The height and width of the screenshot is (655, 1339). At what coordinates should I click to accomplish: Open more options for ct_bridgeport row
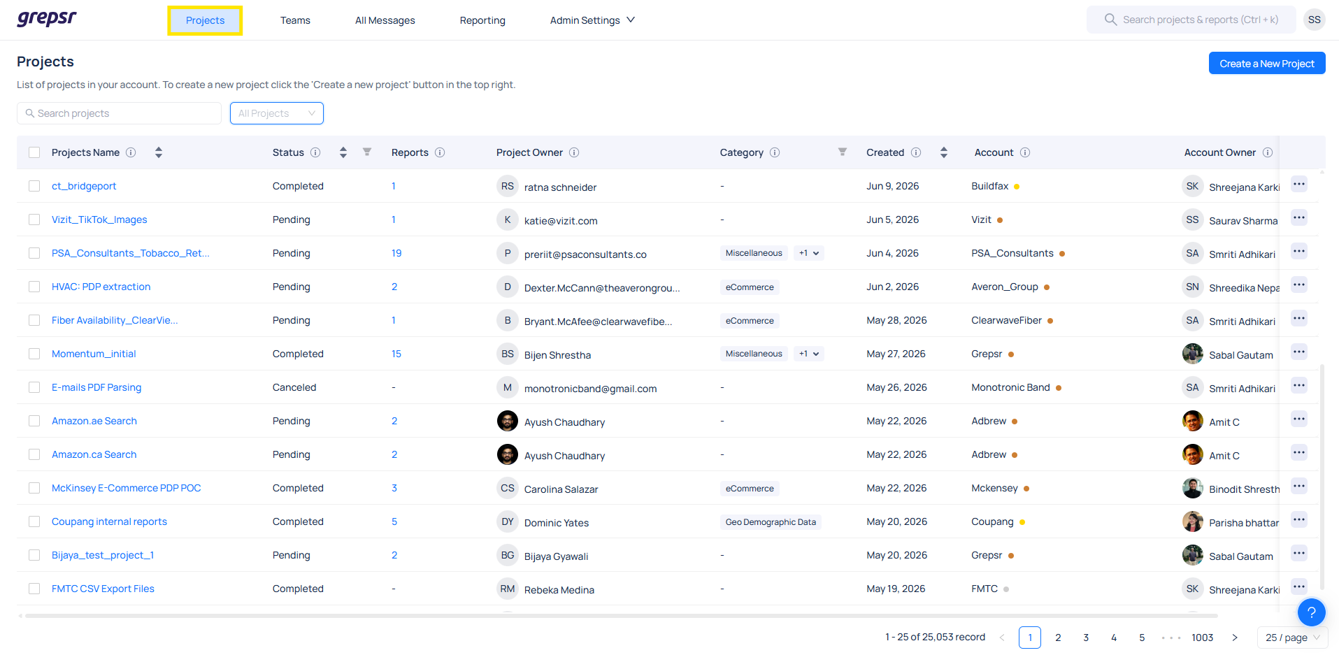pyautogui.click(x=1299, y=185)
